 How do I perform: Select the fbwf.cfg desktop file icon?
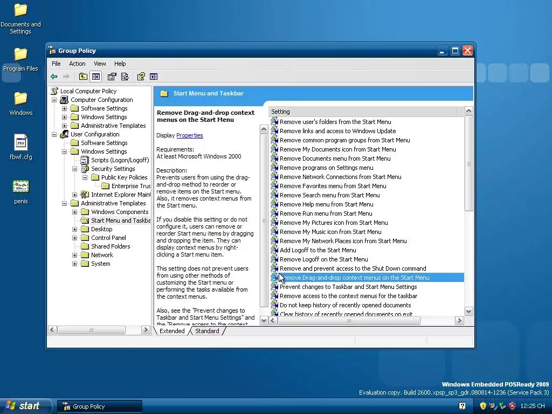[x=21, y=147]
